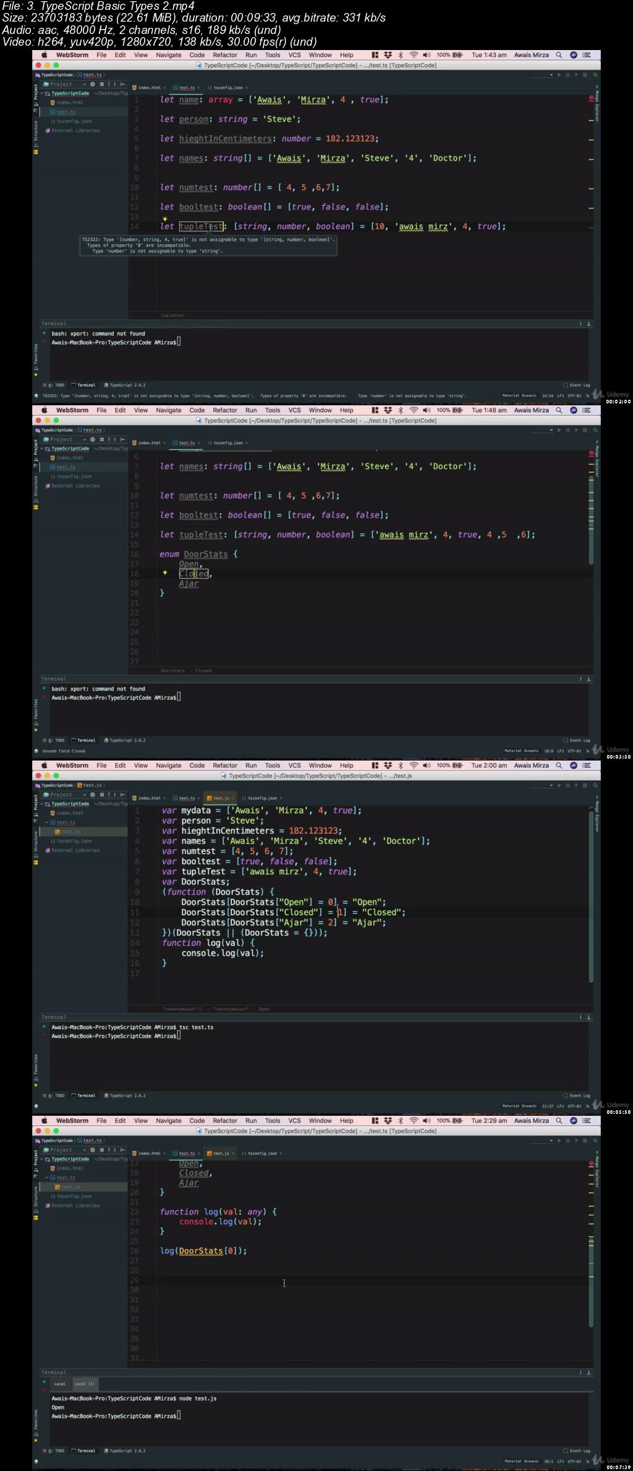Click the battery icon in the 2:29 am menu bar
Viewport: 633px width, 1471px height.
tap(457, 1121)
